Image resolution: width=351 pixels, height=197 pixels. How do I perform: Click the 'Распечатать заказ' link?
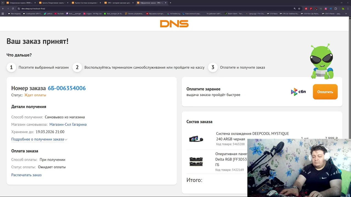pyautogui.click(x=26, y=175)
